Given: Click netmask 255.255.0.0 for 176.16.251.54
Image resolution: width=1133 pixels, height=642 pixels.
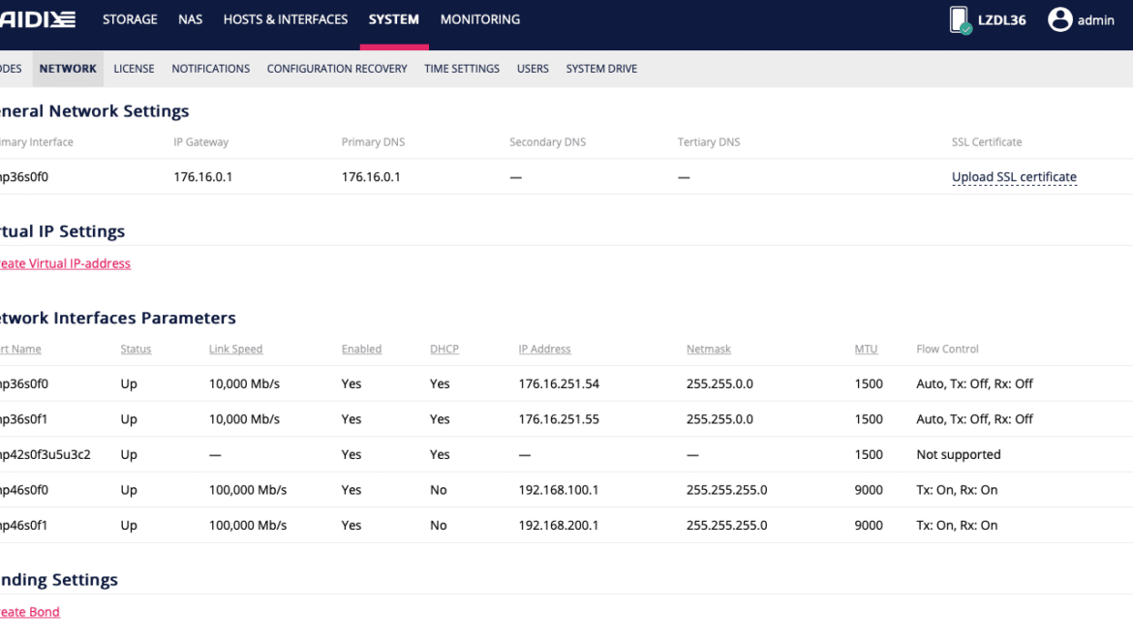Looking at the screenshot, I should coord(720,383).
